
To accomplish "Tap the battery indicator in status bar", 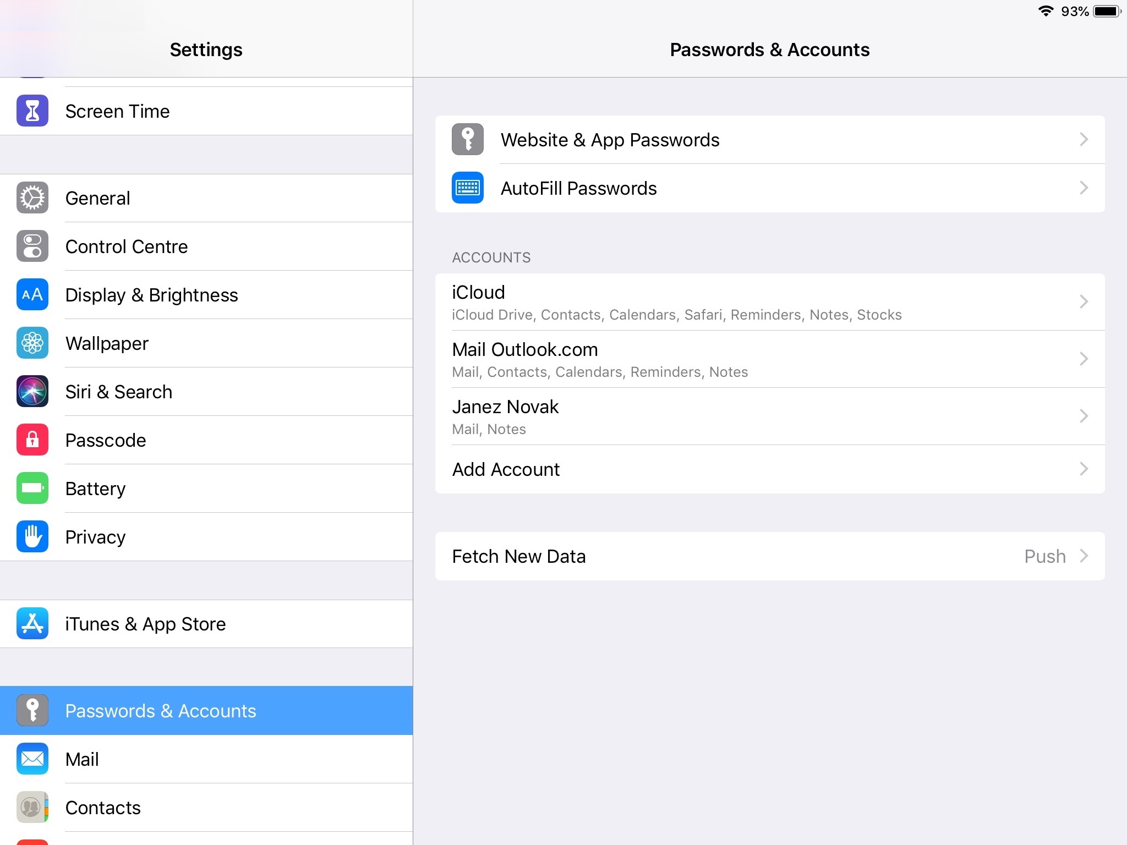I will pyautogui.click(x=1107, y=12).
